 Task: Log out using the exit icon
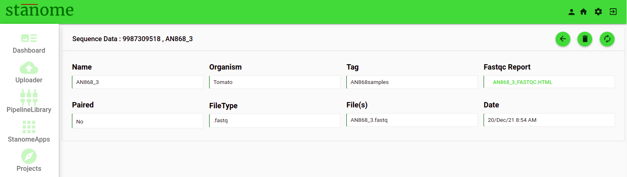(613, 12)
